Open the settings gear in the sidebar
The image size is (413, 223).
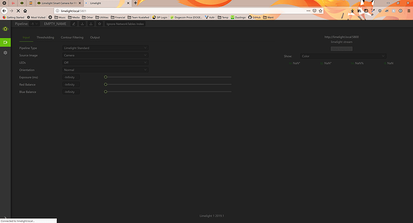(x=5, y=53)
